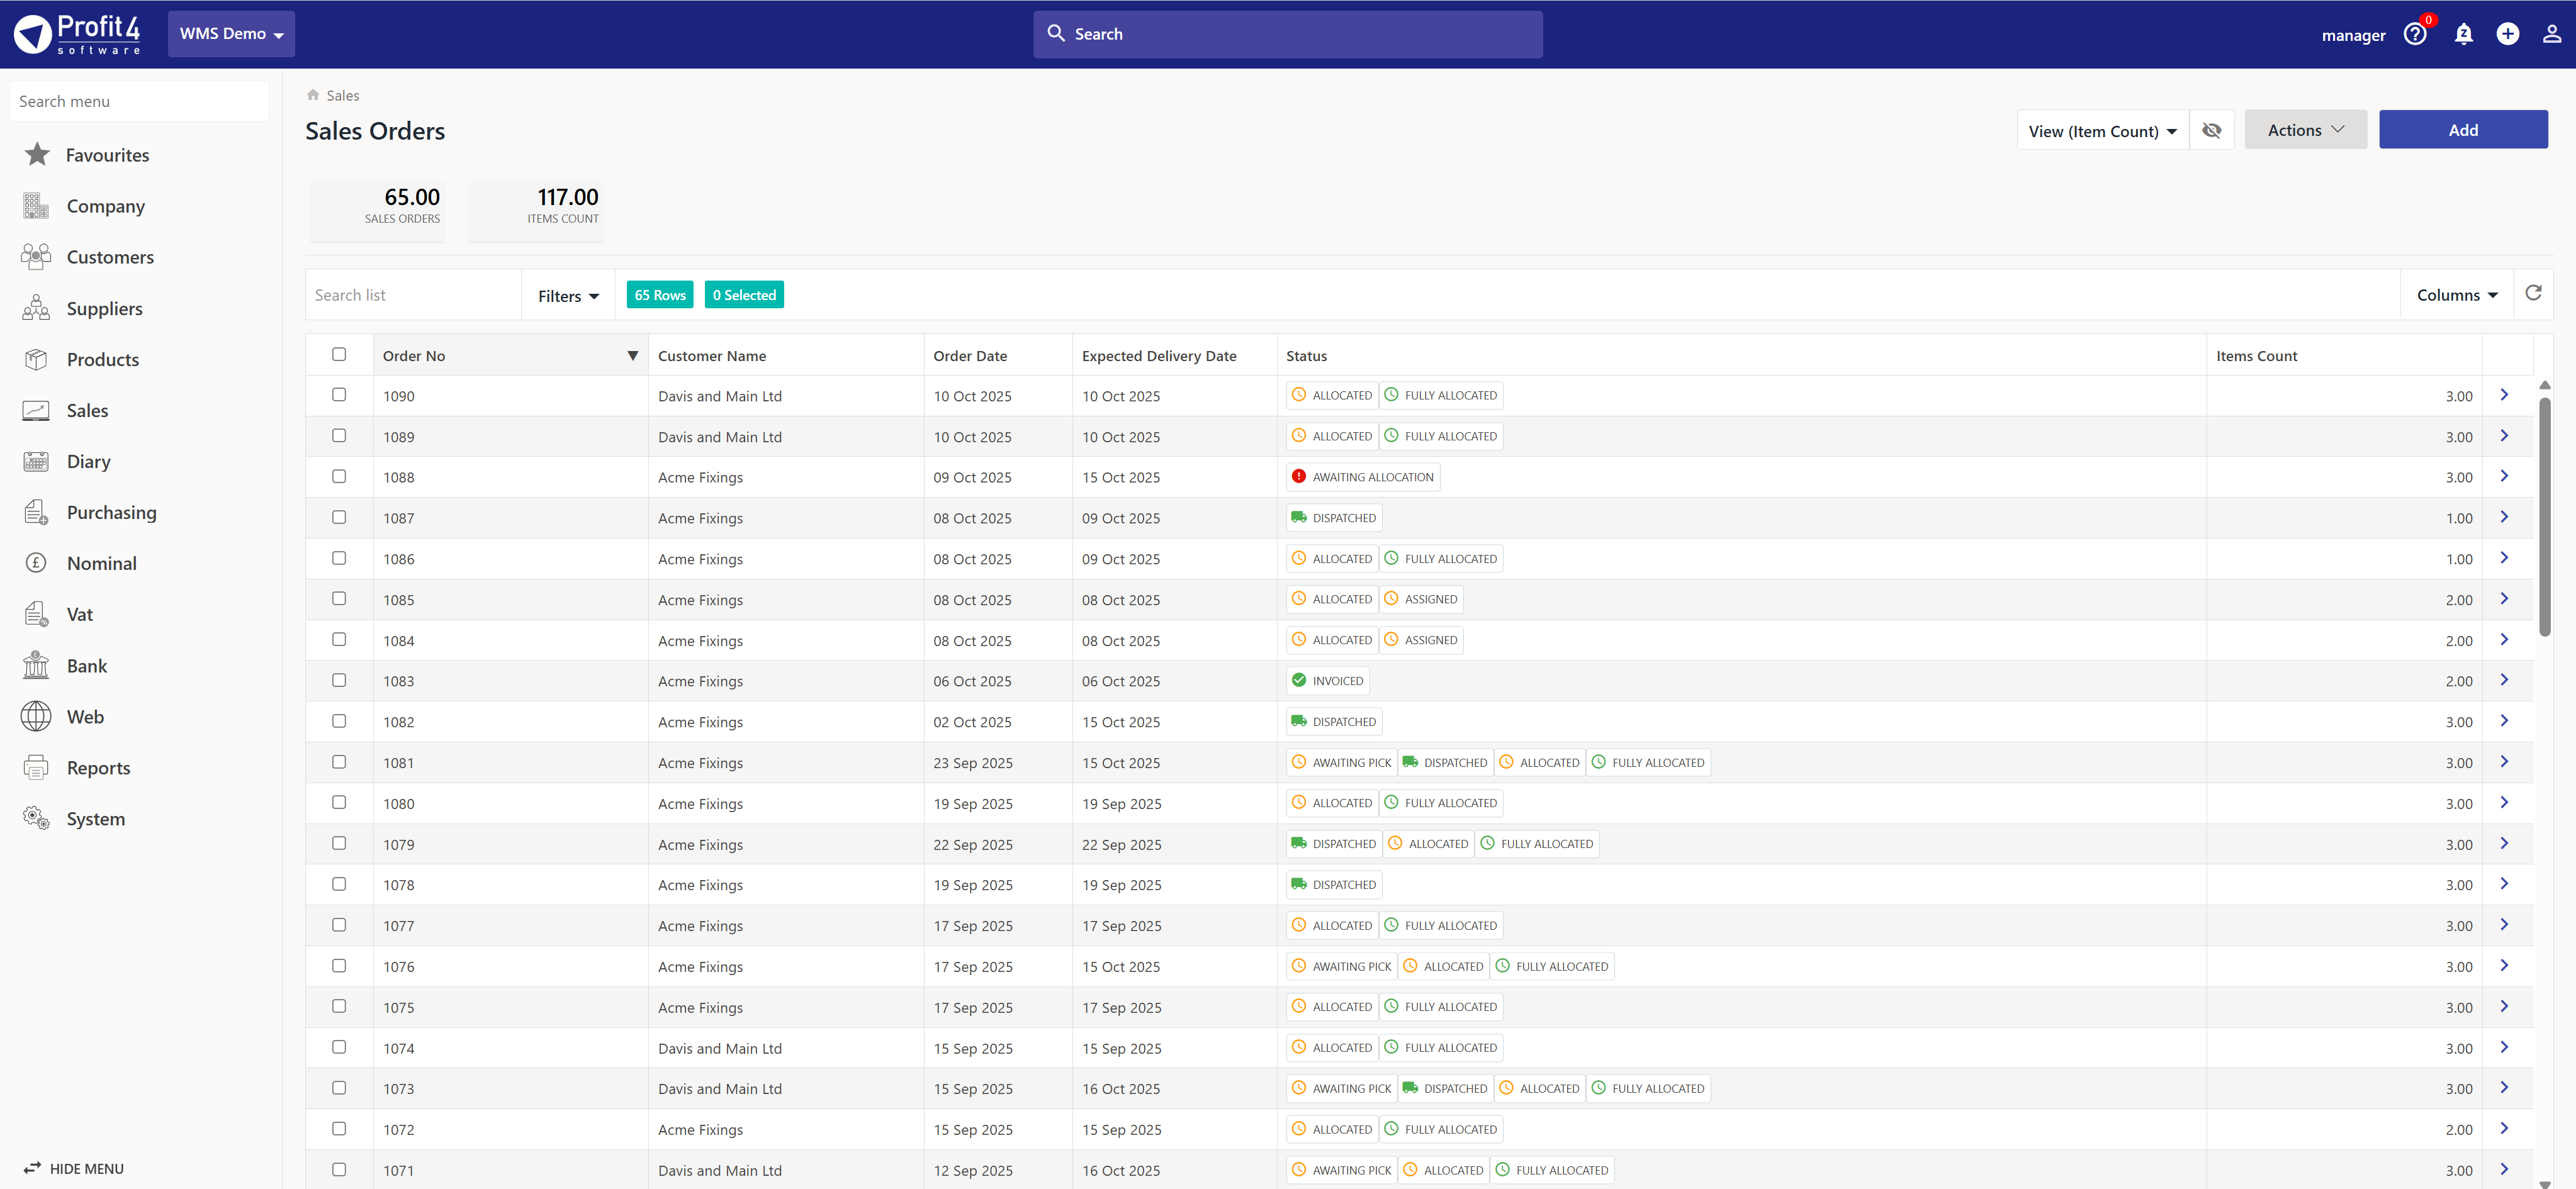The width and height of the screenshot is (2576, 1189).
Task: Click the Profit4 software logo
Action: [x=77, y=34]
